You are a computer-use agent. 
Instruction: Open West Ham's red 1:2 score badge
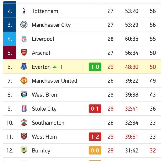[95, 137]
